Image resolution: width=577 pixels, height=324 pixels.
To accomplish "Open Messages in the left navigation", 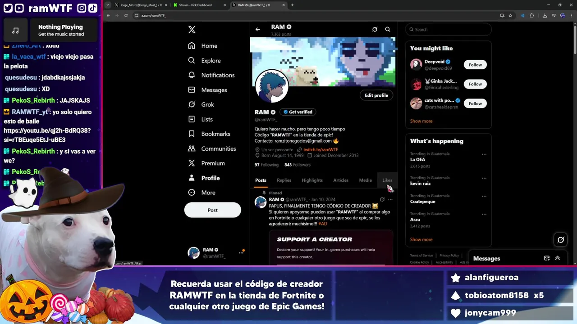I will 207,90.
